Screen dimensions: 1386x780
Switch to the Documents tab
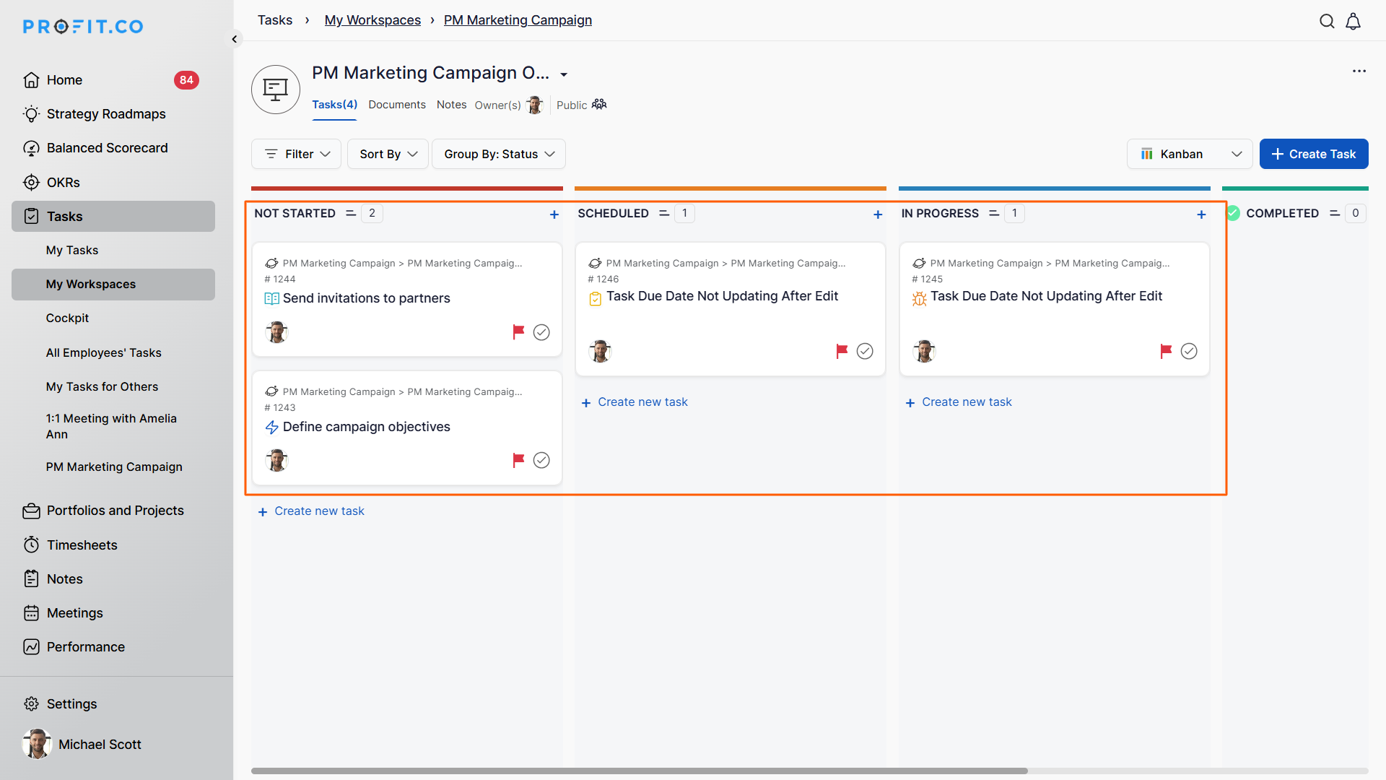(x=397, y=105)
